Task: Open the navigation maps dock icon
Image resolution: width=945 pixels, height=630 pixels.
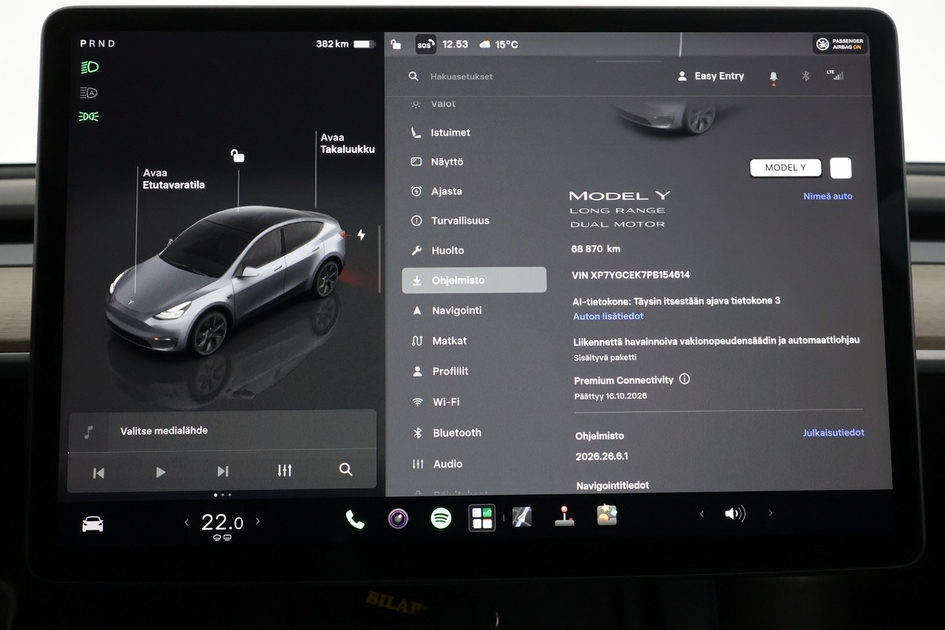Action: tap(522, 517)
